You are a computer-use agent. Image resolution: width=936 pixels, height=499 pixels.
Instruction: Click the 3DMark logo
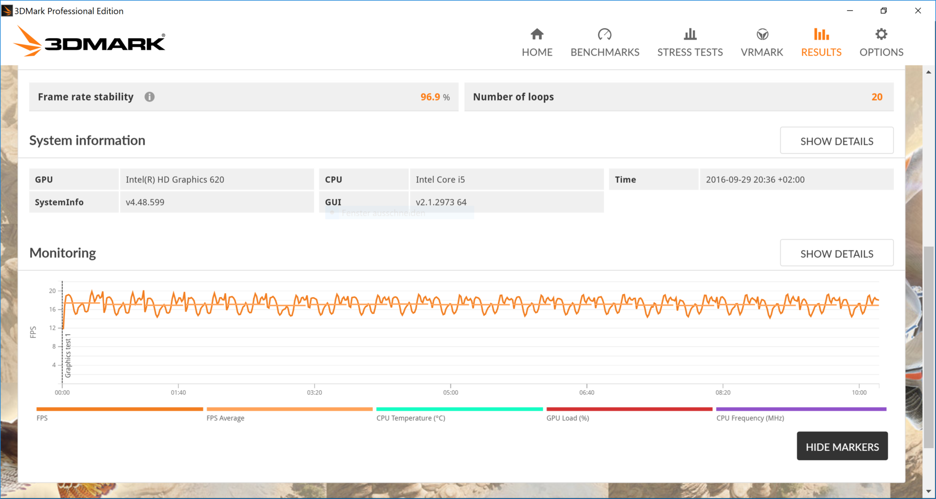tap(89, 41)
